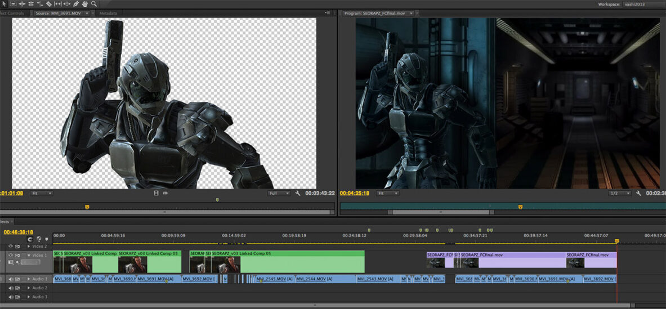Toggle Audio 3 sync lock

pyautogui.click(x=17, y=297)
